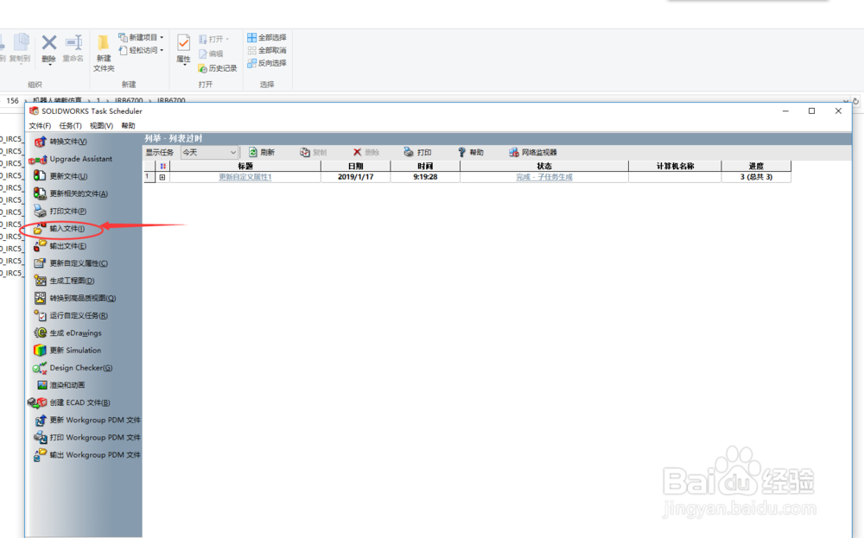Click 复制 (Copy) in task toolbar
This screenshot has height=538, width=864.
click(x=314, y=153)
